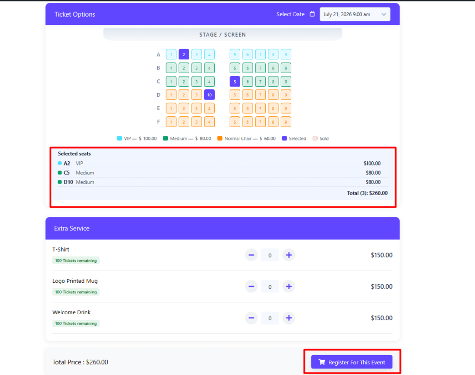Select Medium seat B1
475x375 pixels.
pos(171,68)
